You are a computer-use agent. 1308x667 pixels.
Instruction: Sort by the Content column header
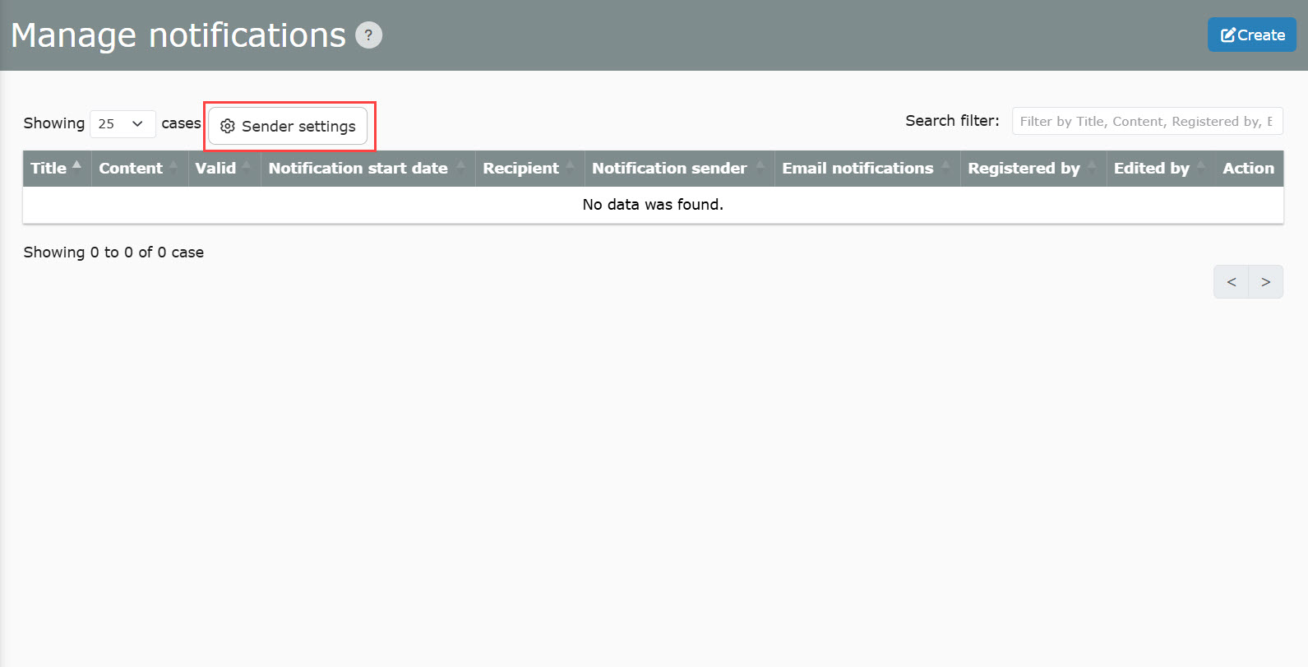[x=131, y=168]
